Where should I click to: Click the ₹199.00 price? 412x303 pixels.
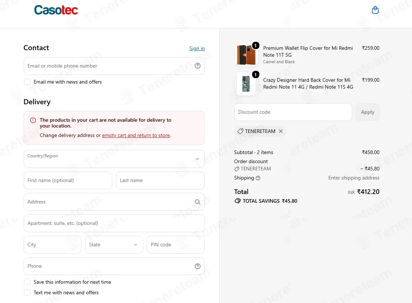click(371, 80)
